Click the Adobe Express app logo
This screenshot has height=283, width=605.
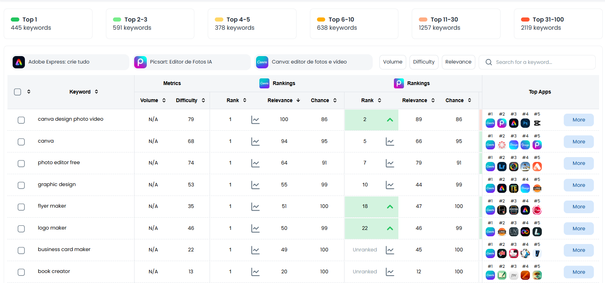click(19, 62)
